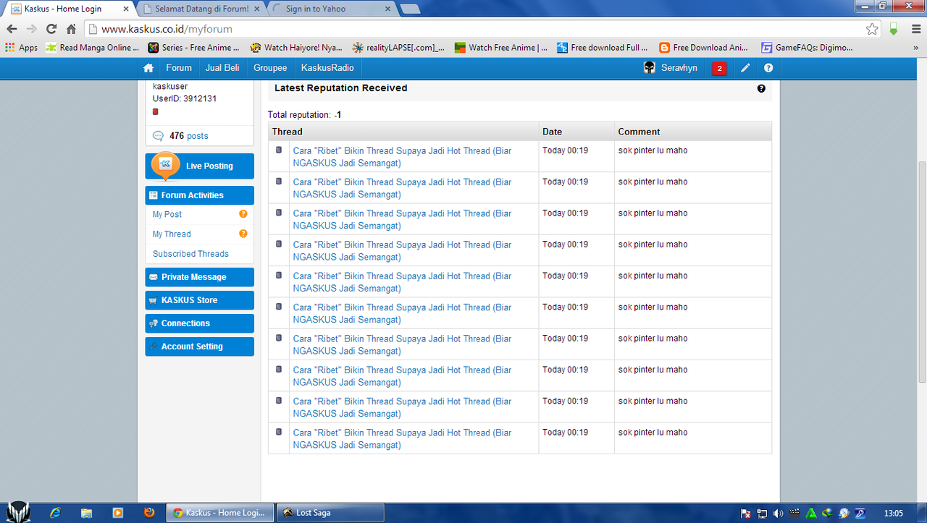927x523 pixels.
Task: Open the Private Message section
Action: tap(200, 277)
